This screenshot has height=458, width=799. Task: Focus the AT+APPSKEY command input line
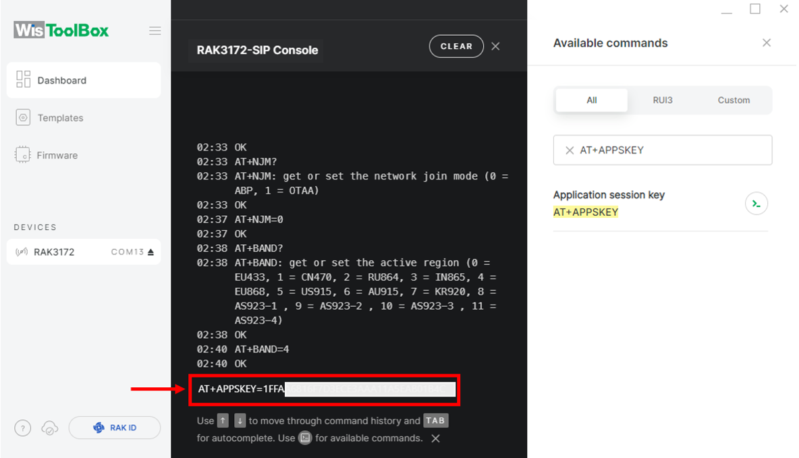pyautogui.click(x=325, y=390)
